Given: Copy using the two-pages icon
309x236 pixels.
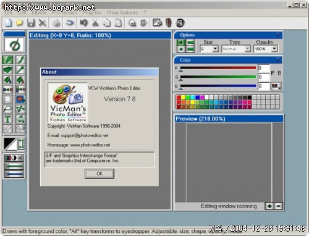Looking at the screenshot, I should pyautogui.click(x=107, y=22).
